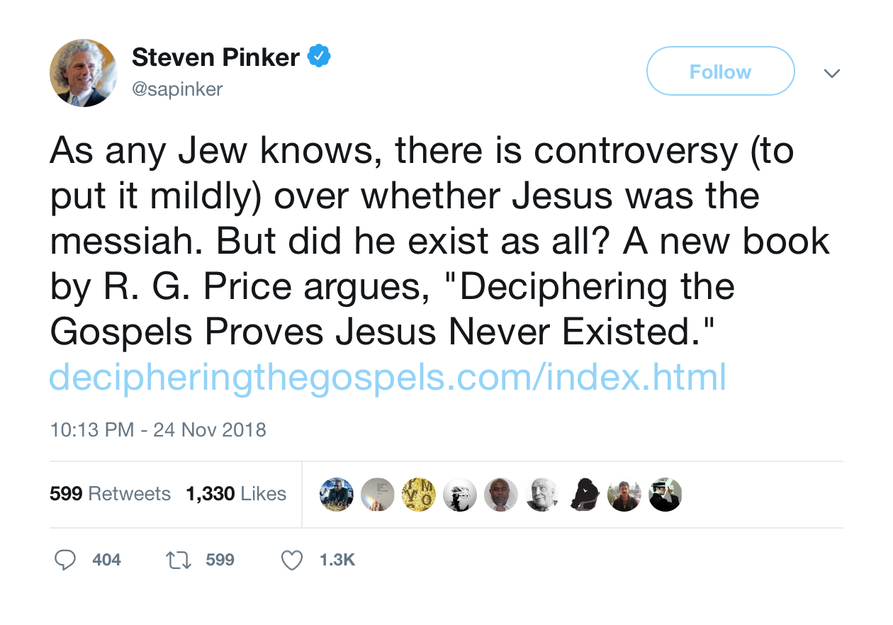Click the reply speech bubble icon
Screen dimensions: 893x625
[x=66, y=560]
